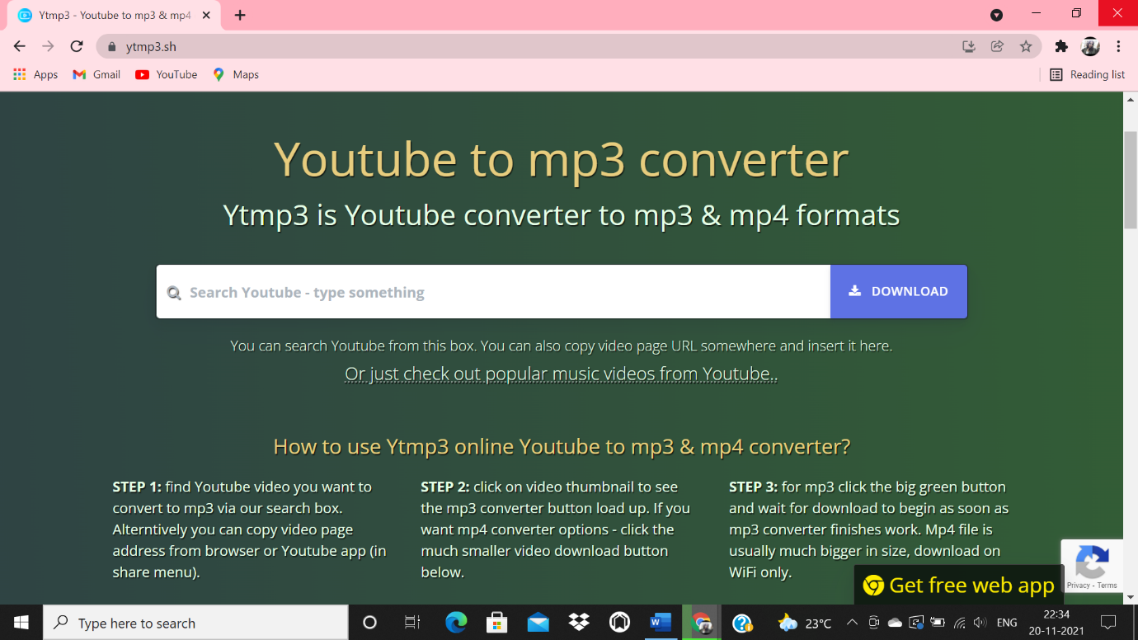1138x640 pixels.
Task: Click the browser back arrow
Action: point(20,46)
